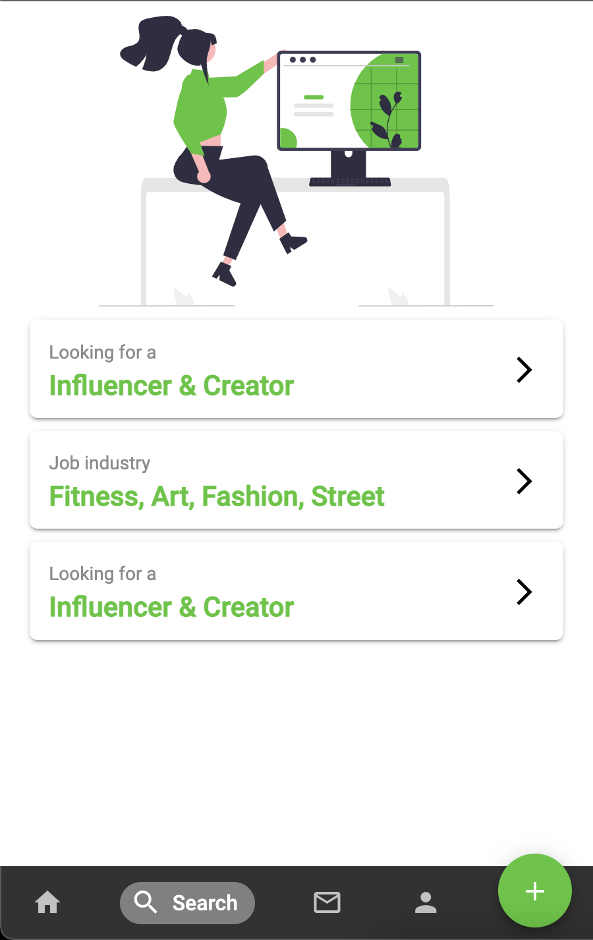
Task: Select the Search tab in bottom bar
Action: 187,902
